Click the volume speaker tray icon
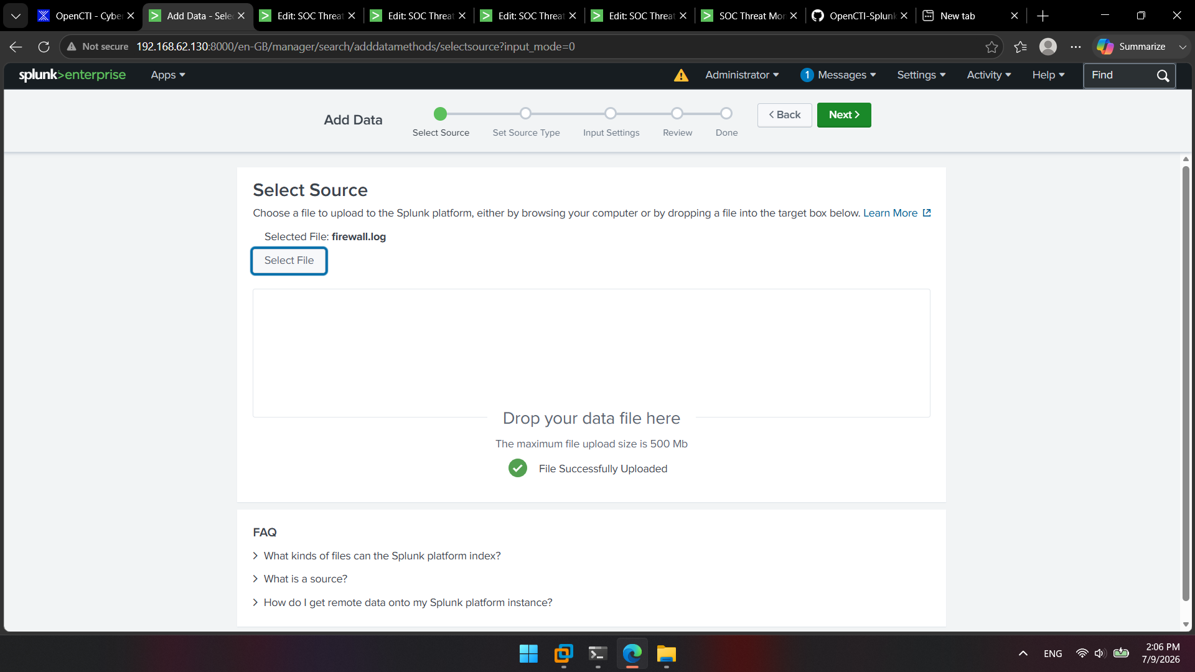 1100,653
